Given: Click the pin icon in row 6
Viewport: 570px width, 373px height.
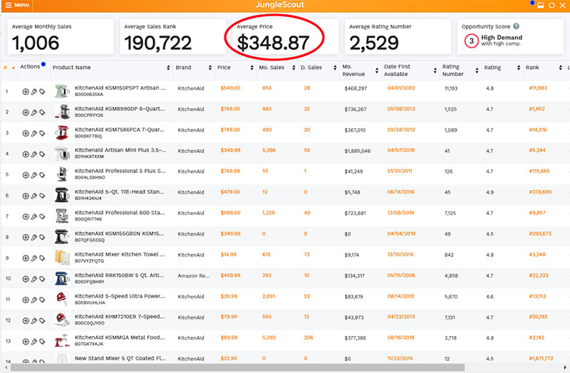Looking at the screenshot, I should (33, 195).
